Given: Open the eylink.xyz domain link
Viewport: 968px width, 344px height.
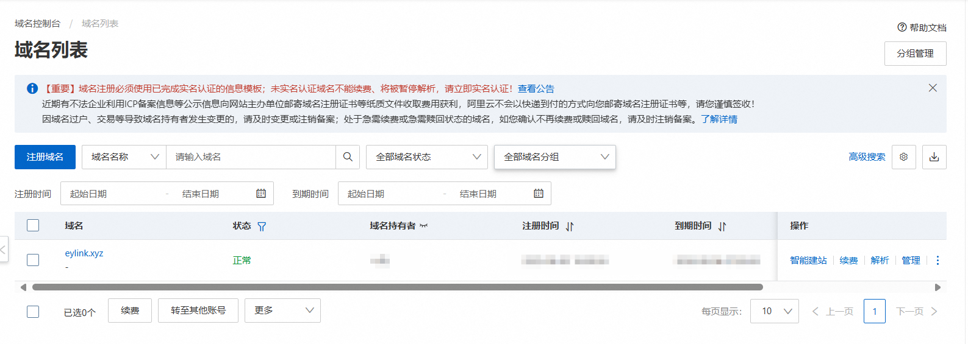Looking at the screenshot, I should (x=84, y=253).
